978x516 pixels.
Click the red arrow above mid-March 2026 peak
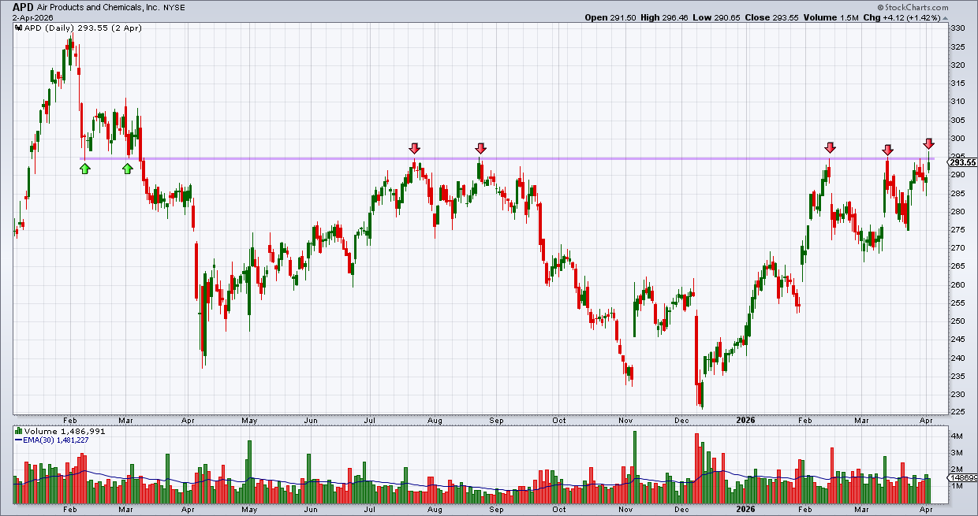pyautogui.click(x=887, y=150)
